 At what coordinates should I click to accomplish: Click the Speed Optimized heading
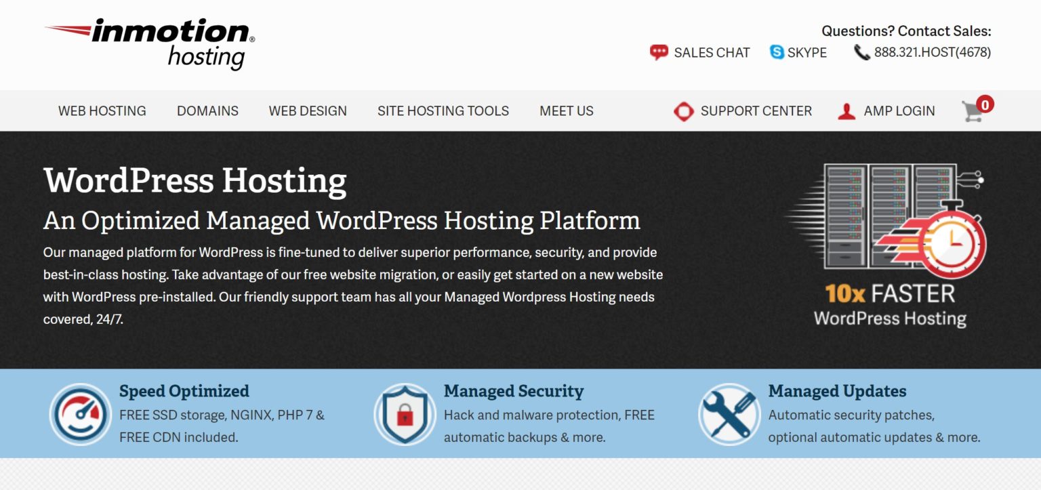tap(184, 391)
